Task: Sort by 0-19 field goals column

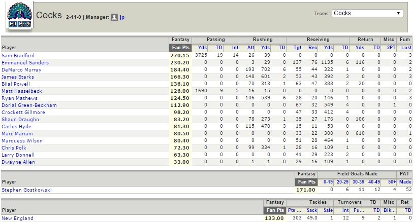Action: (x=328, y=182)
